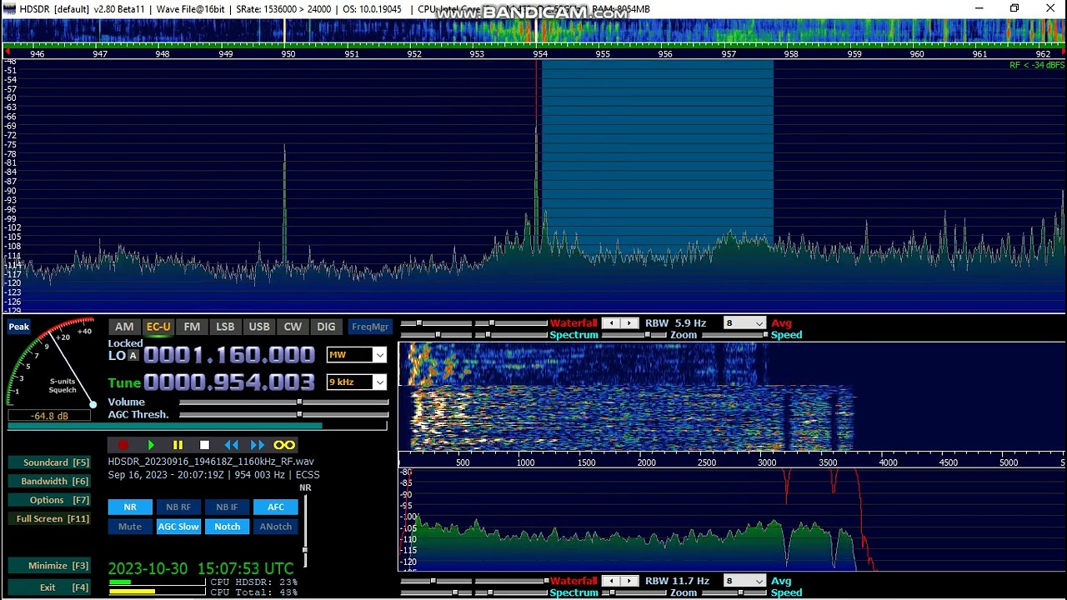1067x600 pixels.
Task: Pause the WAV file playback
Action: (178, 445)
